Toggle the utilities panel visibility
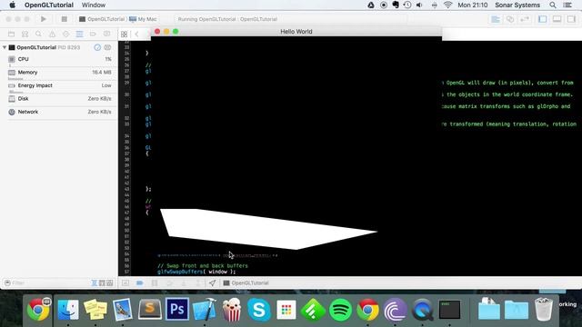The image size is (582, 327). [x=571, y=19]
